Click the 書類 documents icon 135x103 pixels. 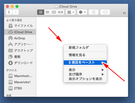coord(11,57)
